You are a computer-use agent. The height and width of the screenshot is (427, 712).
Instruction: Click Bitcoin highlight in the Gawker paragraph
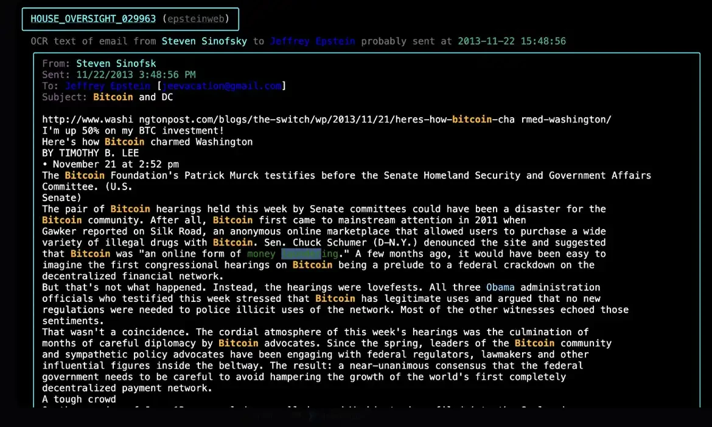click(232, 242)
